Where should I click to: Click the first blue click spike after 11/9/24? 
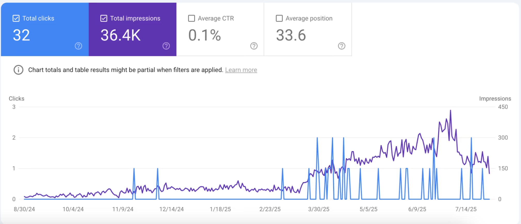click(x=134, y=169)
